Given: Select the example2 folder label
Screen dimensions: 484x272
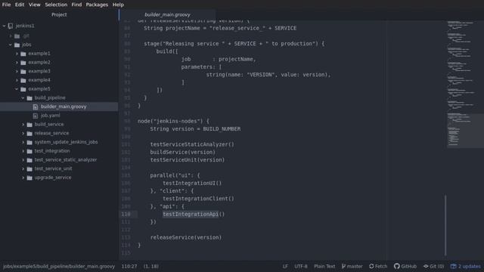Looking at the screenshot, I should (x=39, y=62).
